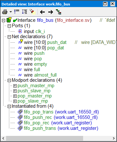Screen dimensions: 117x142
Task: Click the wire icon for full
Action: 20,70
